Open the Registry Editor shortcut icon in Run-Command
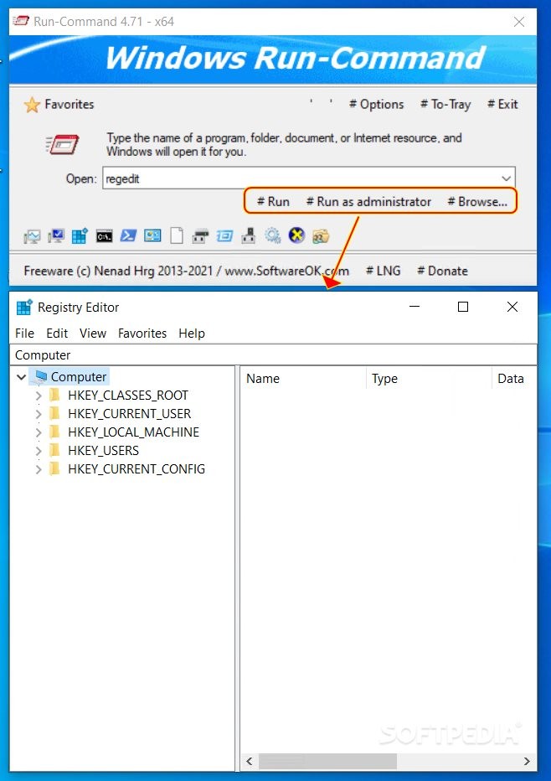The height and width of the screenshot is (781, 551). (80, 236)
